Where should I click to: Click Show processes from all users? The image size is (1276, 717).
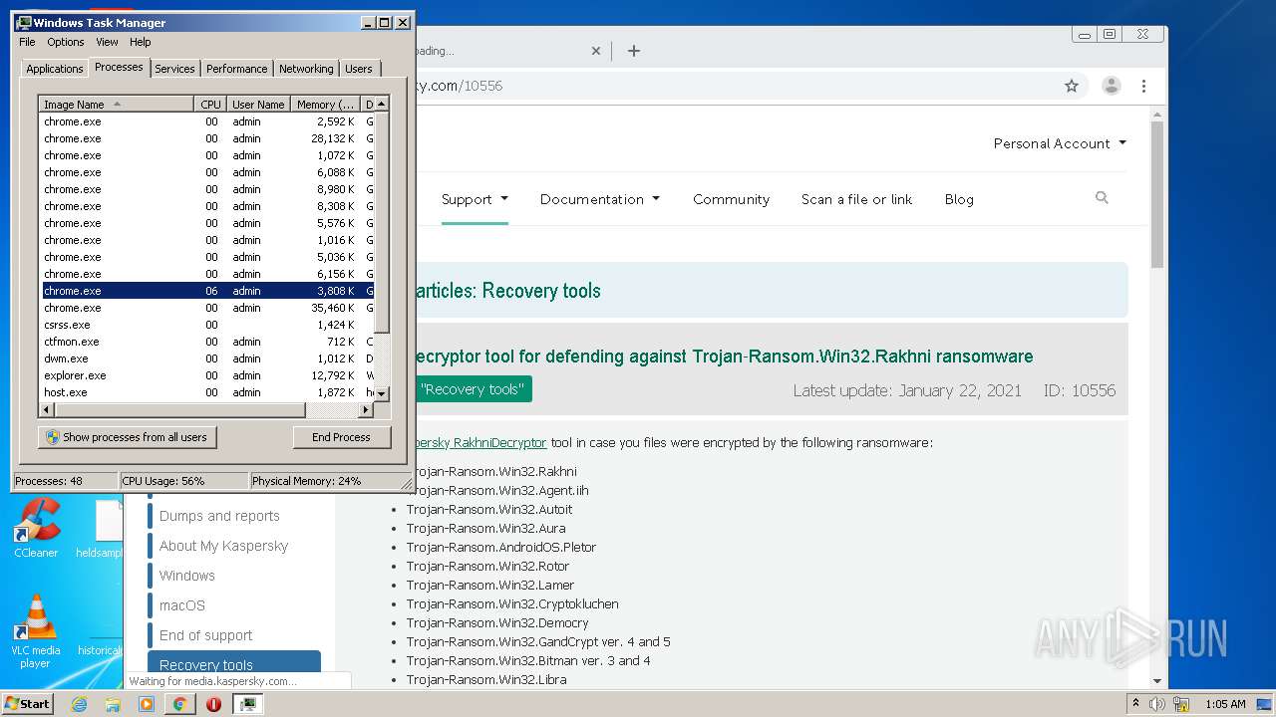[127, 437]
